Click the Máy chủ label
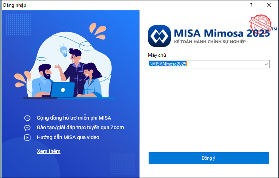 [157, 55]
